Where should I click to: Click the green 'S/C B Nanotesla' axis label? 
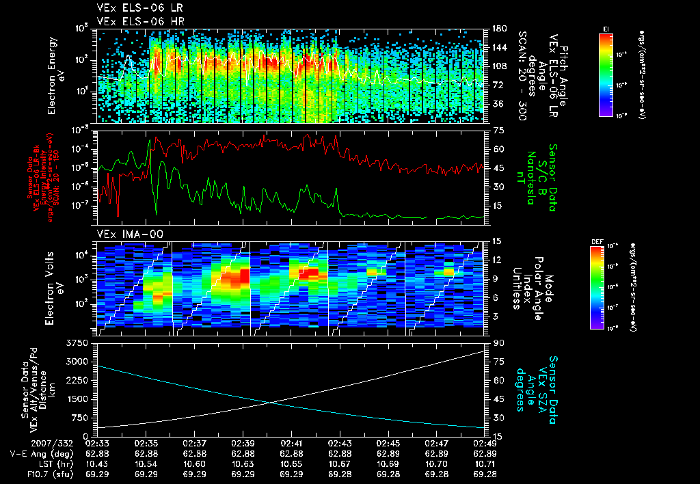[x=530, y=178]
